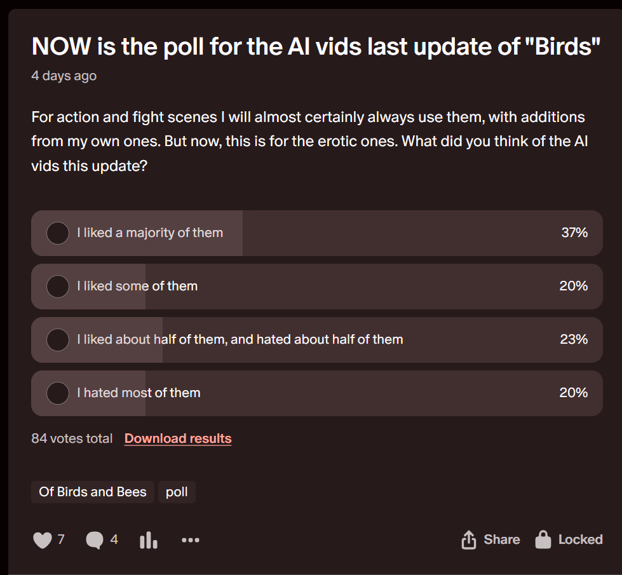Pick the "liked about half" radio option
This screenshot has width=622, height=575.
tap(58, 340)
